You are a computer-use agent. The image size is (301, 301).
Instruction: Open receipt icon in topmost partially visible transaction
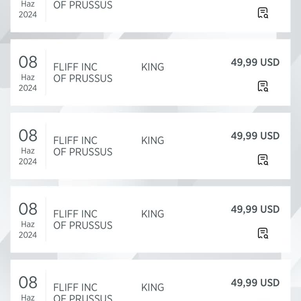[263, 13]
